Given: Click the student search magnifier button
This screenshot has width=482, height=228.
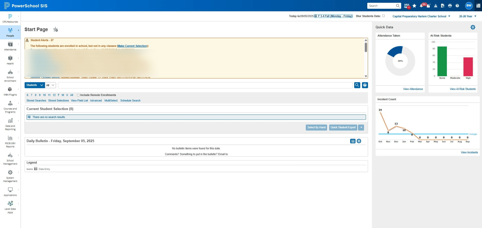Looking at the screenshot, I should [357, 85].
